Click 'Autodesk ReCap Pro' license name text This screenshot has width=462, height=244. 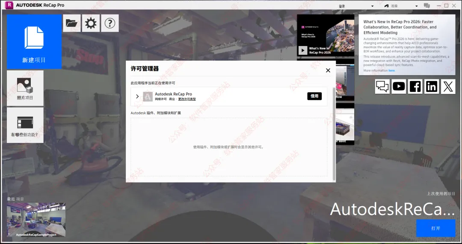pos(173,94)
